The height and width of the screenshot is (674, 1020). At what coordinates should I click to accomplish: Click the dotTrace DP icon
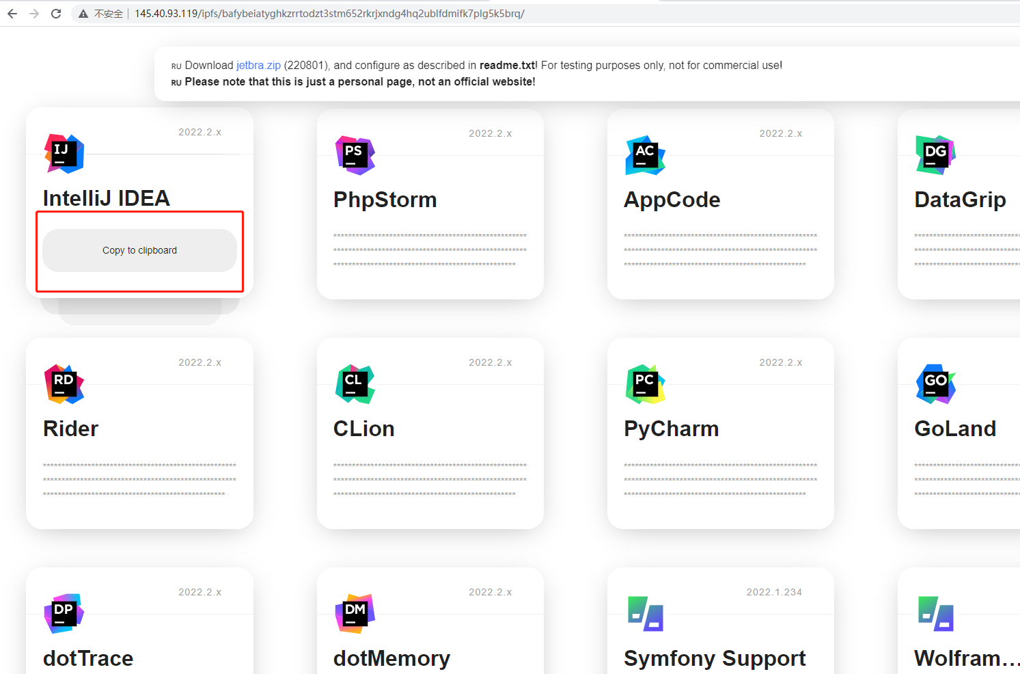(64, 614)
